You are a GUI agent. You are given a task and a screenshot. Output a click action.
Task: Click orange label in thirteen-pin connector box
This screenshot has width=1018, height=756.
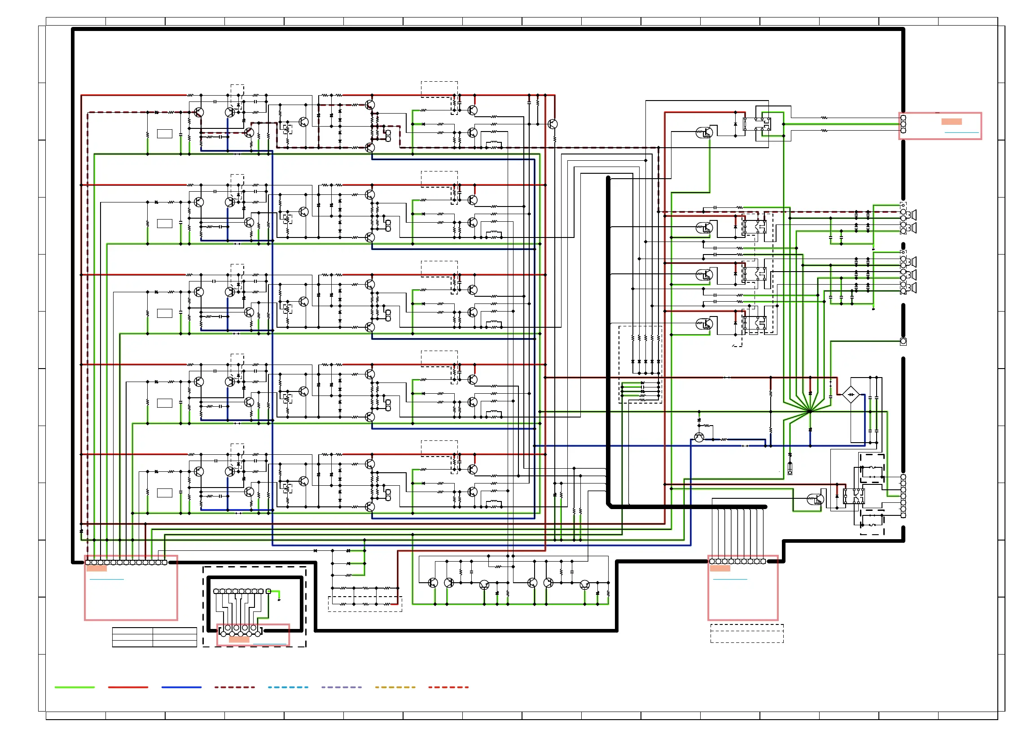pos(97,568)
